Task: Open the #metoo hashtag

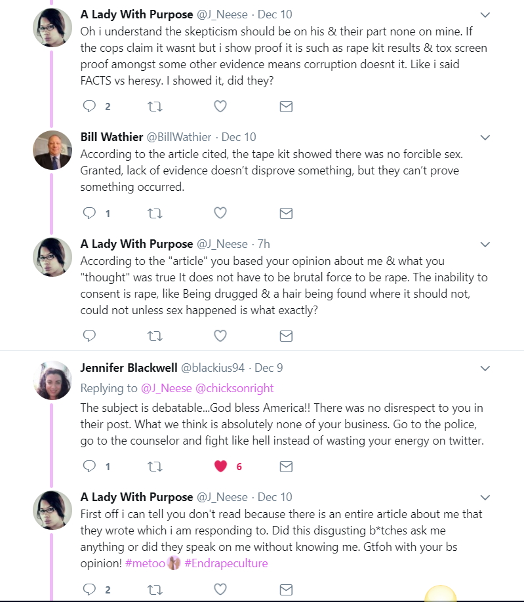Action: click(x=145, y=563)
